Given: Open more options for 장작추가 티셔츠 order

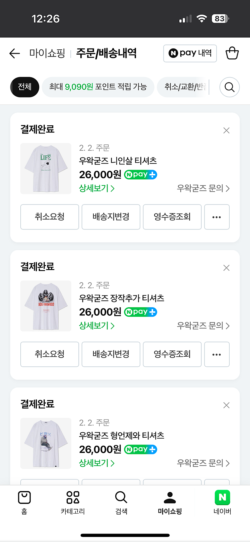Looking at the screenshot, I should (217, 354).
